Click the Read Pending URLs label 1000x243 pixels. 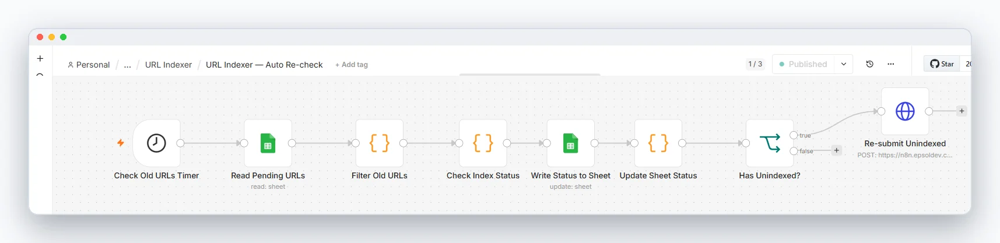[268, 175]
